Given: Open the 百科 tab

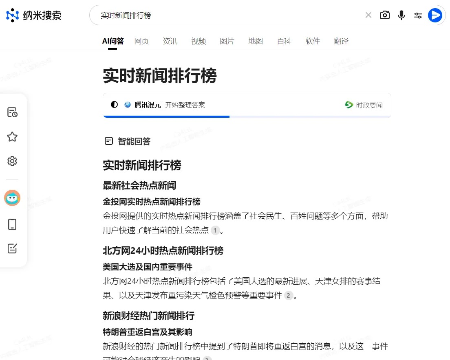Looking at the screenshot, I should coord(284,41).
